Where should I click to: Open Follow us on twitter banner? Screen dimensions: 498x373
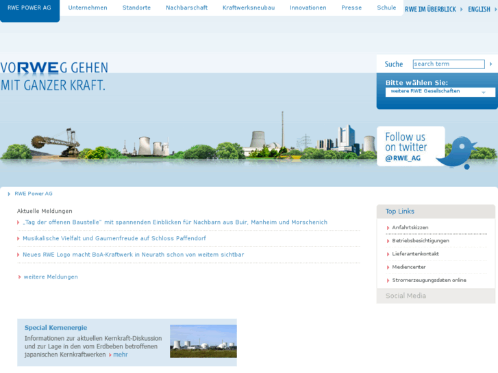tap(410, 146)
